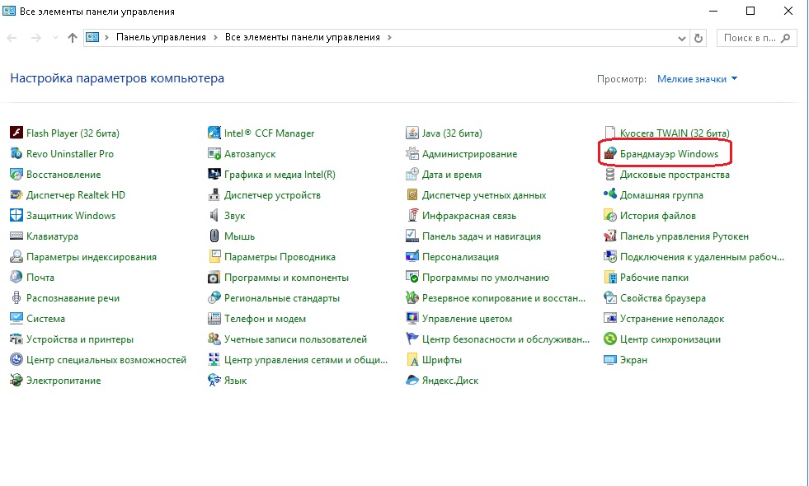Click the Дата и время clock icon
This screenshot has height=486, width=809.
coord(412,174)
